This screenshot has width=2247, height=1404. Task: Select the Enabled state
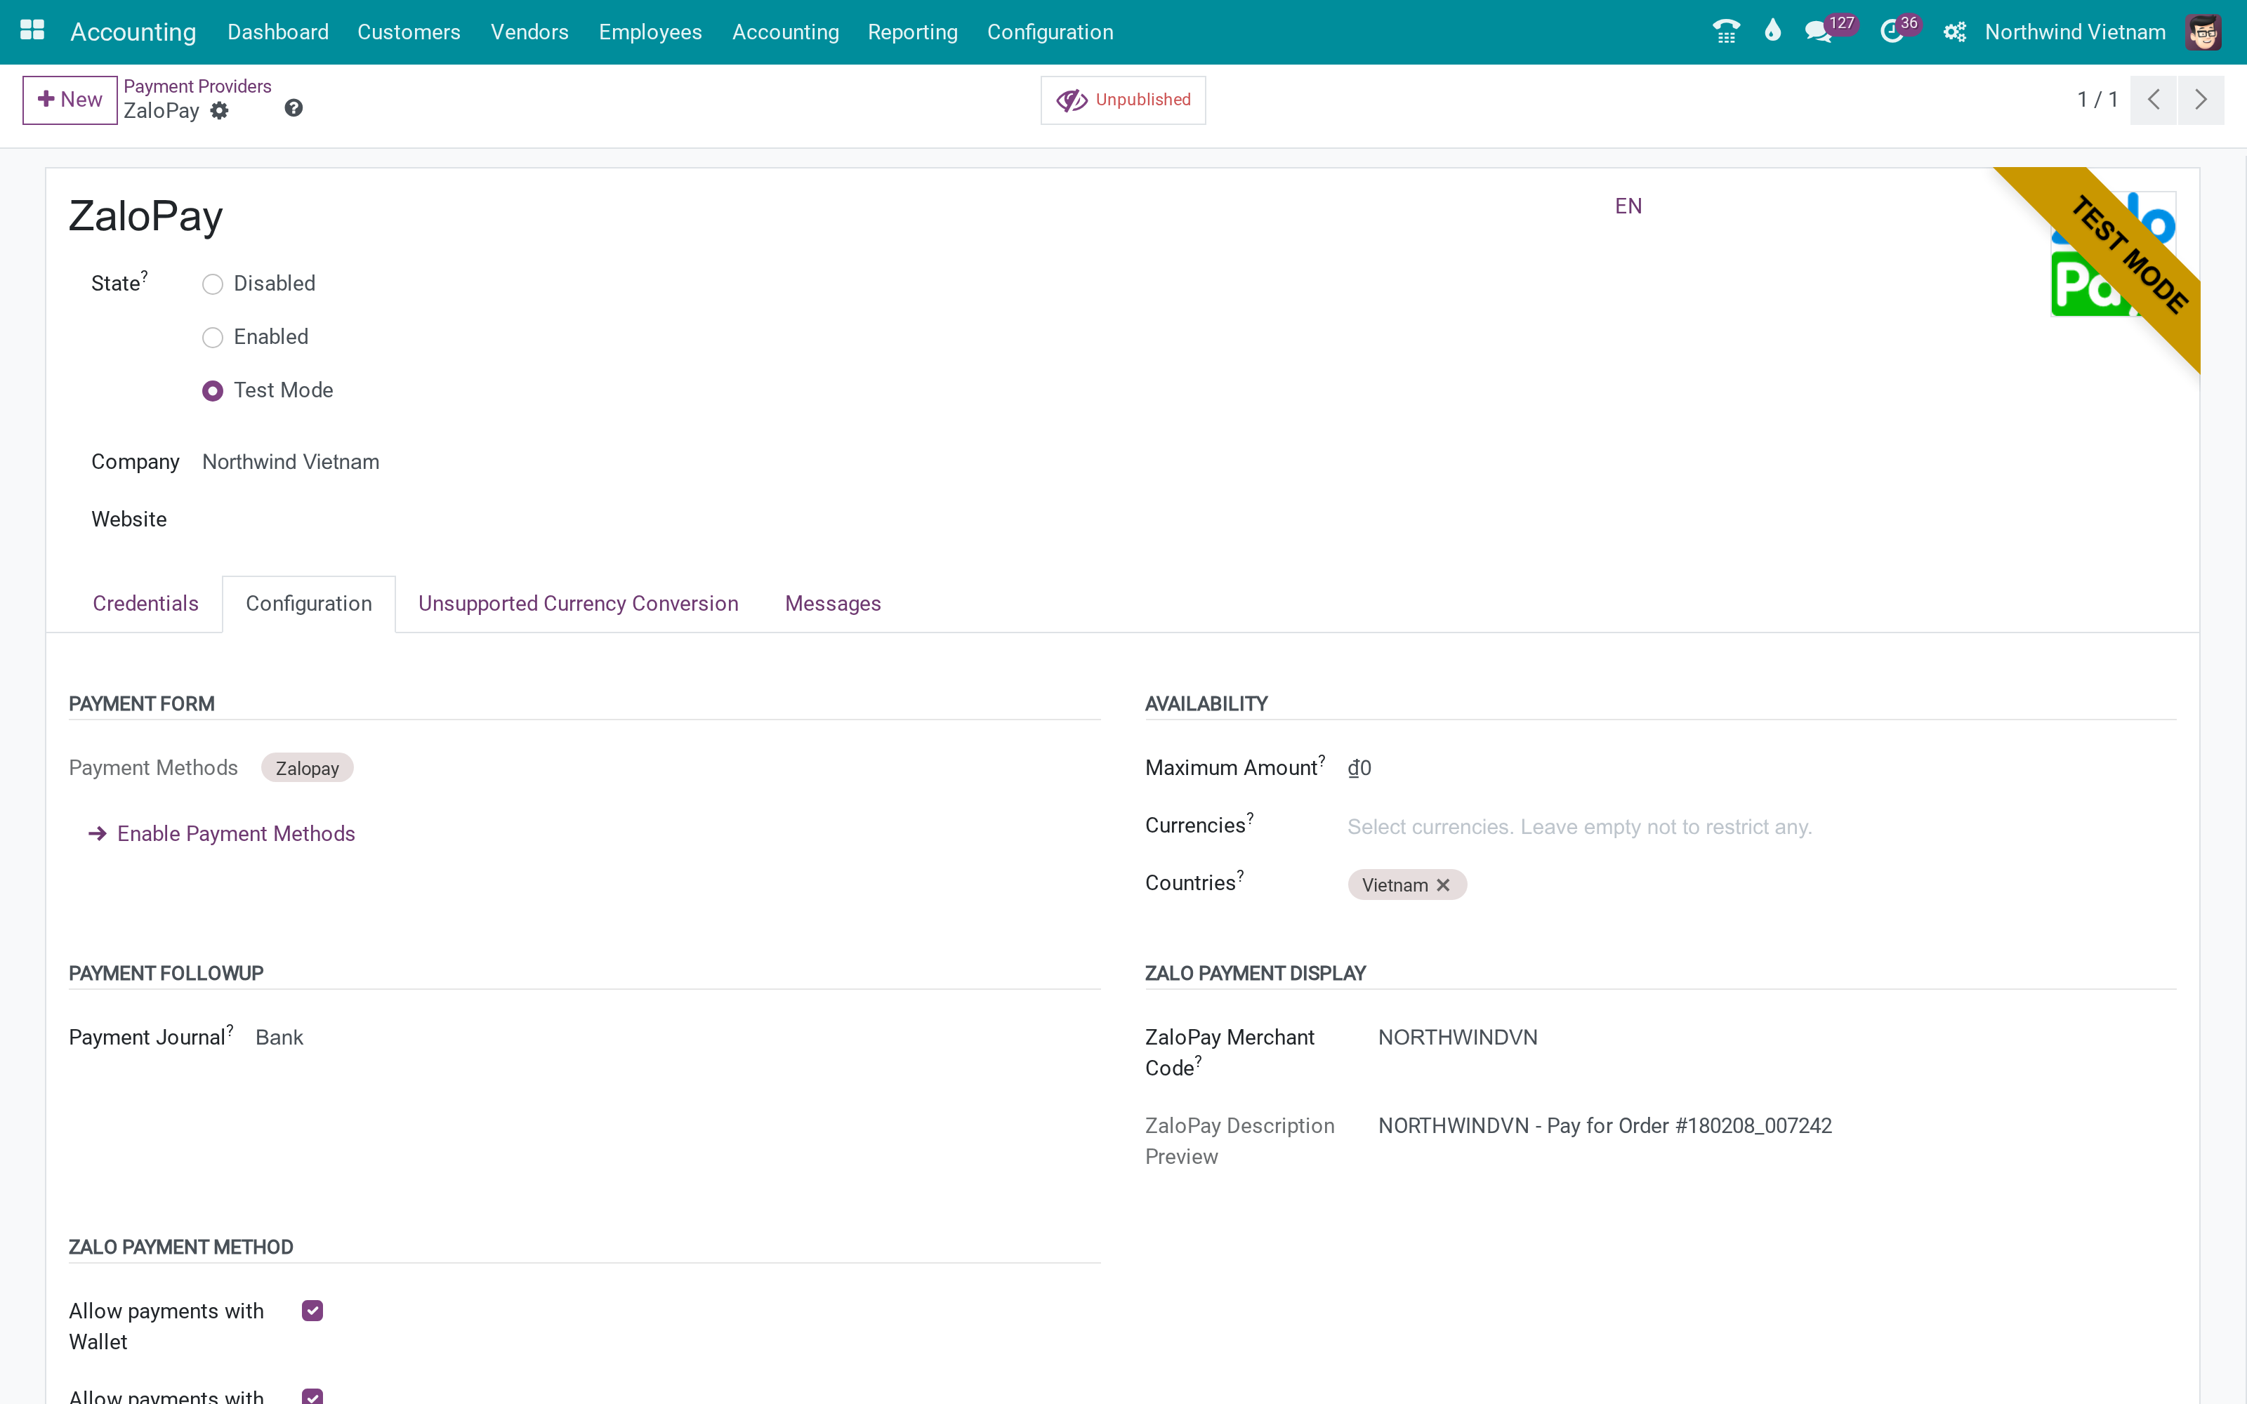213,338
